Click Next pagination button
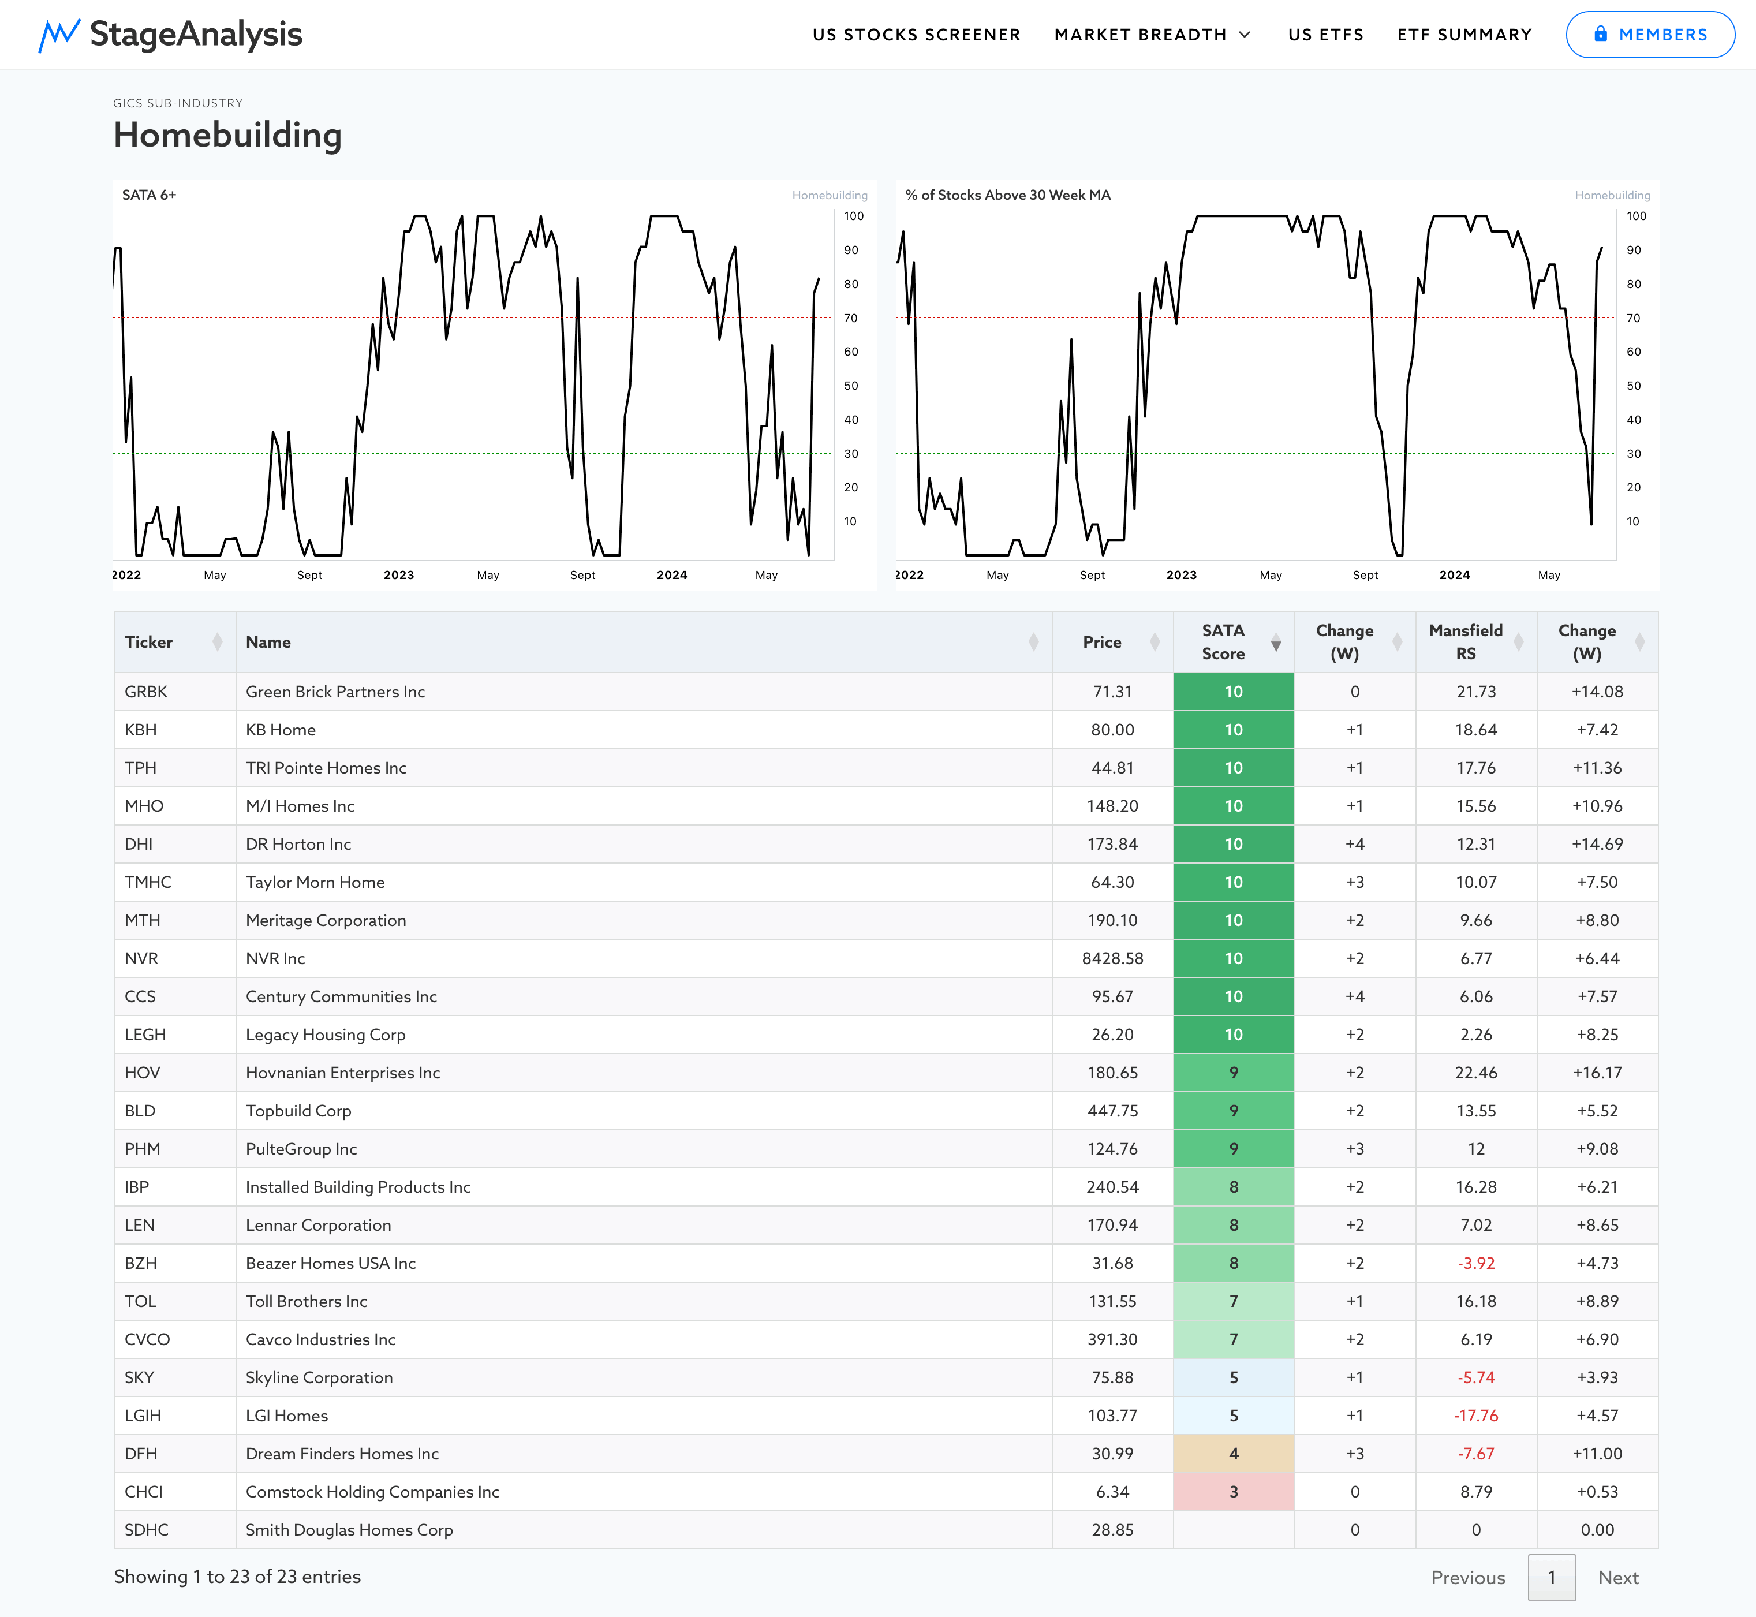1756x1617 pixels. [x=1618, y=1578]
